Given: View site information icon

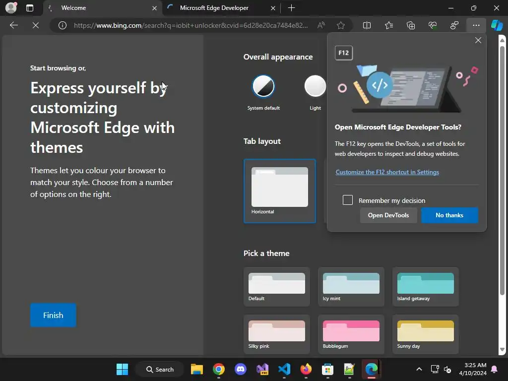Looking at the screenshot, I should 63,25.
